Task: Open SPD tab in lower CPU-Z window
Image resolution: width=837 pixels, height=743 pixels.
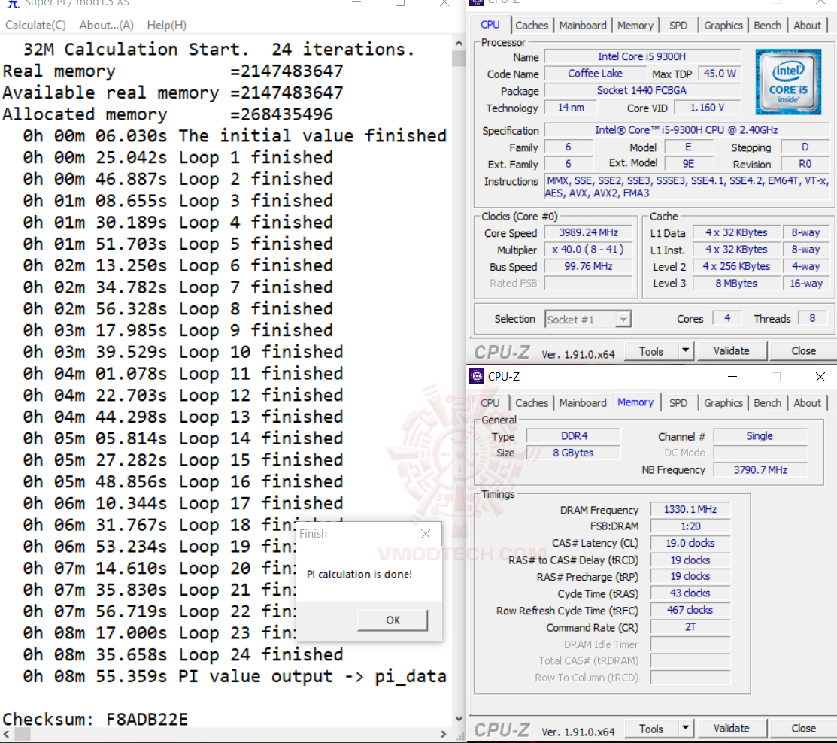Action: tap(678, 402)
